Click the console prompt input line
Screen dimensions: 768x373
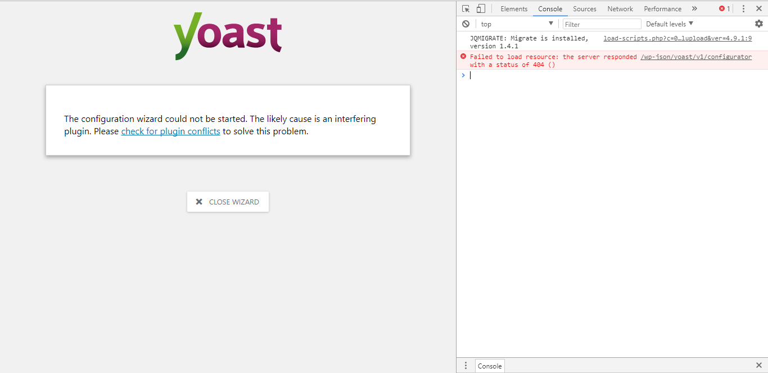pyautogui.click(x=613, y=75)
